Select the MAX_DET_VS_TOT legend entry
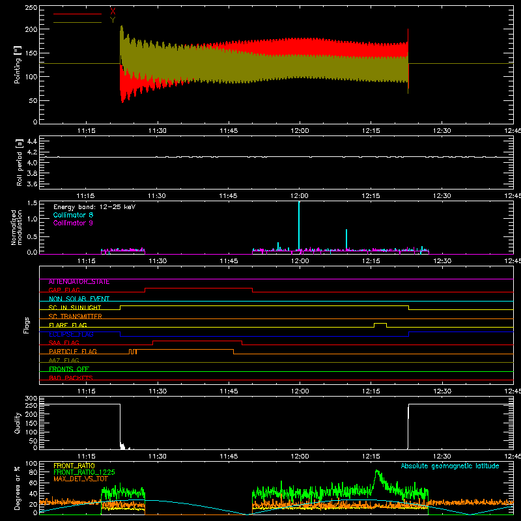521x521 pixels. tap(80, 479)
